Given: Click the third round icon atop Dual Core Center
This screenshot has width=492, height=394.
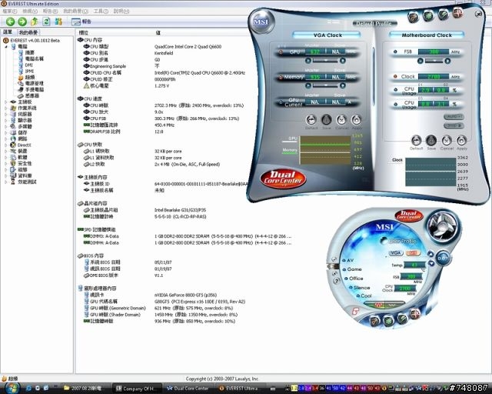Looking at the screenshot, I should (443, 14).
